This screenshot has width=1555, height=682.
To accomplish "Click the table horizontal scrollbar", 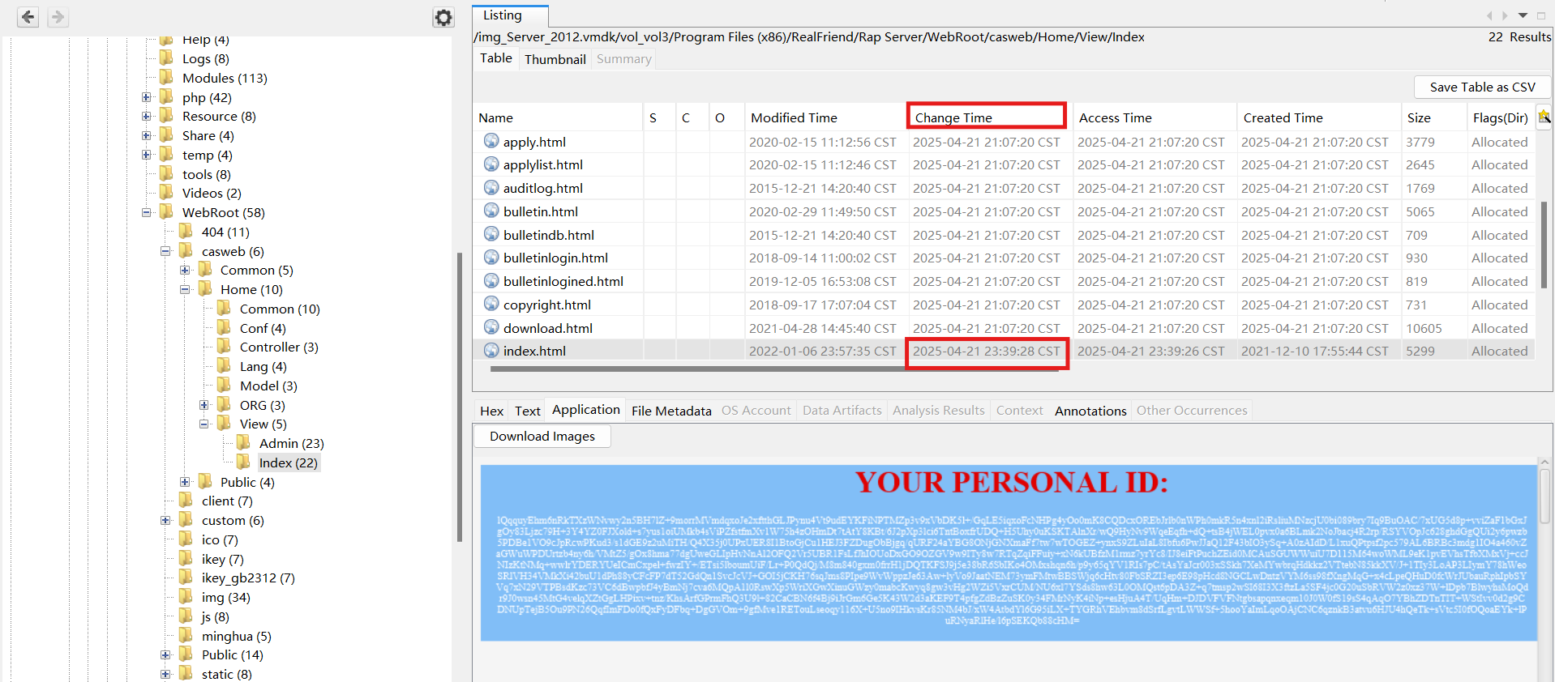I will pos(774,368).
